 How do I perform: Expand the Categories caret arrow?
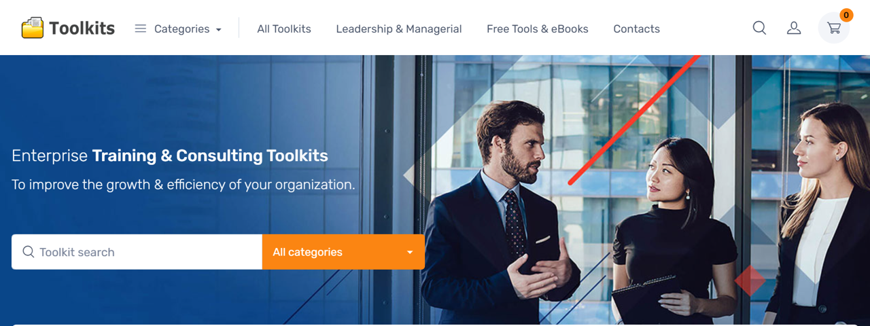pos(219,30)
